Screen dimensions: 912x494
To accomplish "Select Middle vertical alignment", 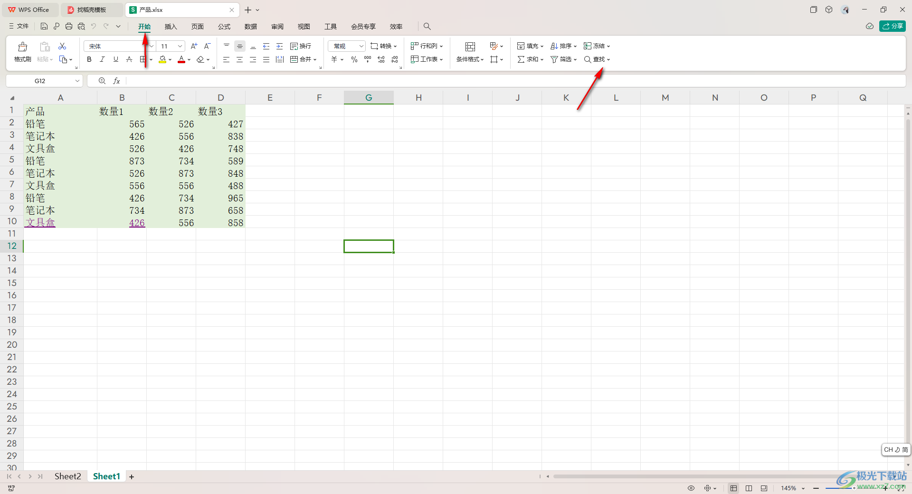I will 240,46.
